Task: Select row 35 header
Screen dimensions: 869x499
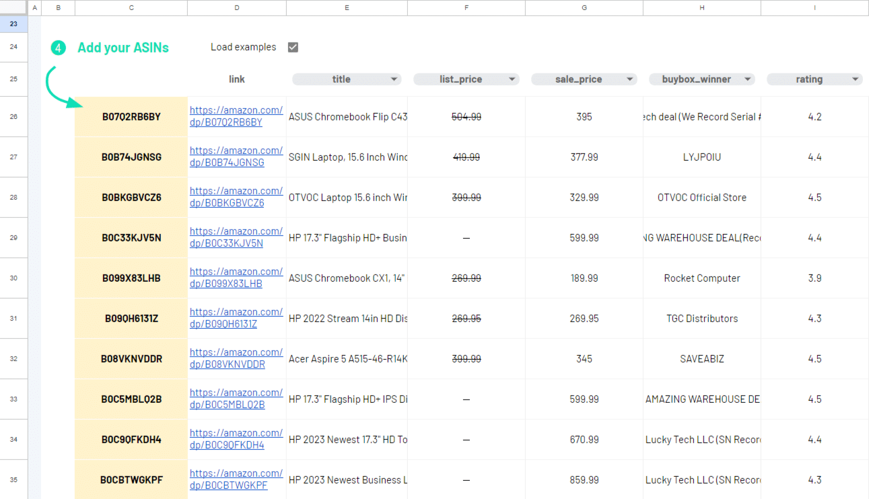Action: coord(13,479)
